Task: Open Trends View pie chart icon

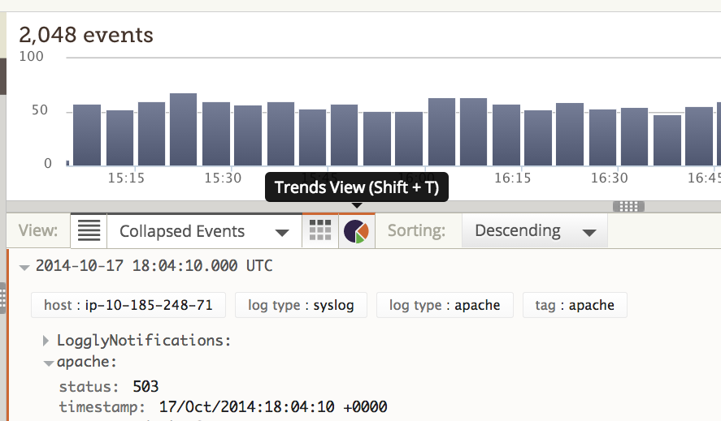Action: [356, 231]
